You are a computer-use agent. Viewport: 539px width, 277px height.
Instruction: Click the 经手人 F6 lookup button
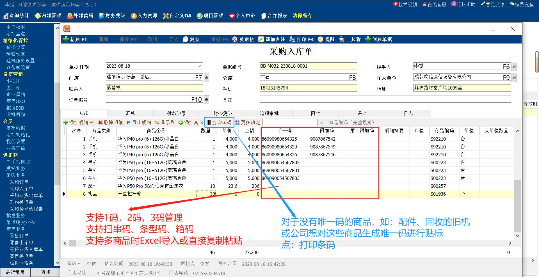point(514,67)
